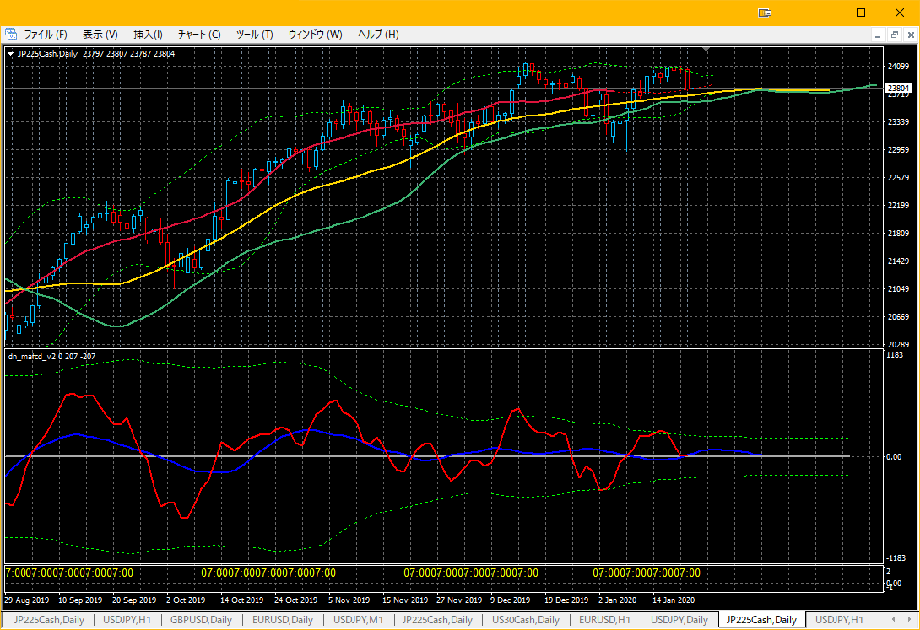
Task: Click the 24099 price scale value
Action: [x=898, y=67]
